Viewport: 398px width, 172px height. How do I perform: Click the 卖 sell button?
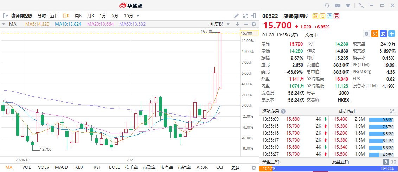pyautogui.click(x=383, y=34)
